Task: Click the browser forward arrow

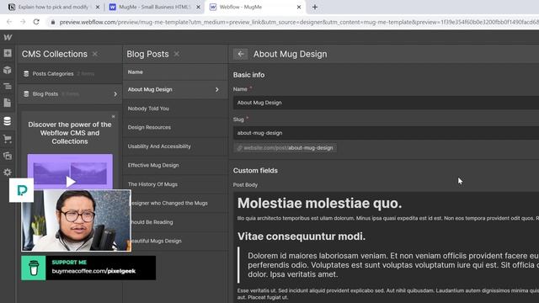Action: pos(23,22)
